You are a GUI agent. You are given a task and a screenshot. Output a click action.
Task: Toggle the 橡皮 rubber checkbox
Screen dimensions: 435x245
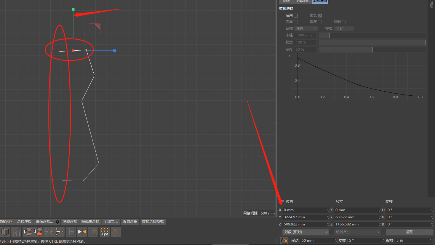(x=320, y=22)
